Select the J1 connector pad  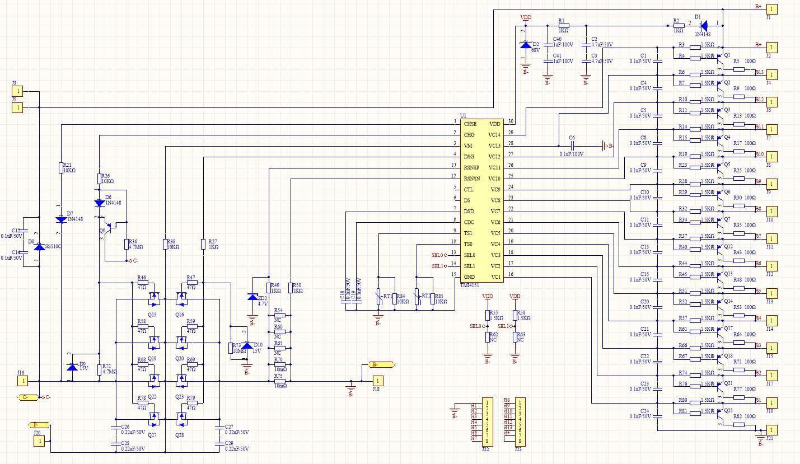(x=771, y=9)
